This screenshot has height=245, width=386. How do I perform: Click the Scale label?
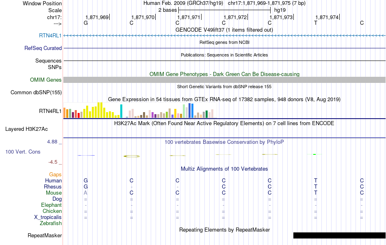55,10
